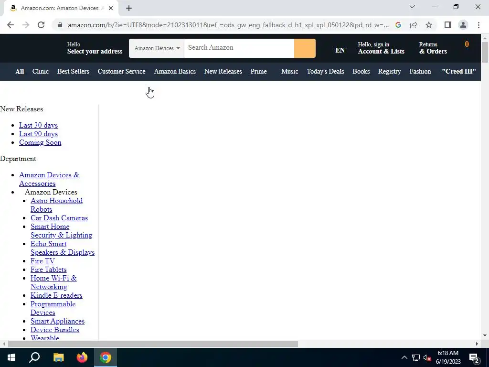This screenshot has height=367, width=489.
Task: Open Amazon Devices & Accessories department
Action: point(49,179)
